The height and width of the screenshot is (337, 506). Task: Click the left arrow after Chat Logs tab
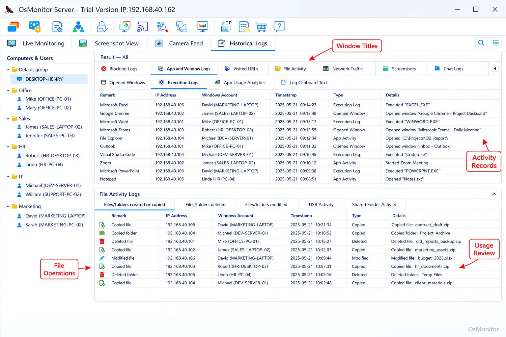coord(495,68)
